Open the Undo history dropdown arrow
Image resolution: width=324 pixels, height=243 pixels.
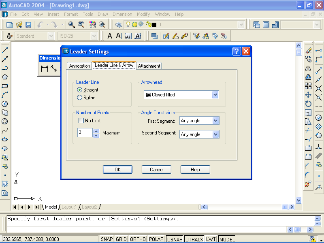click(47, 25)
